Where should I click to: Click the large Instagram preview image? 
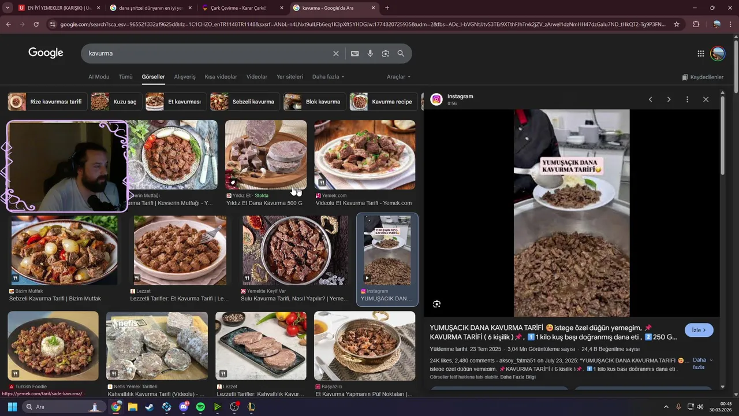point(572,213)
